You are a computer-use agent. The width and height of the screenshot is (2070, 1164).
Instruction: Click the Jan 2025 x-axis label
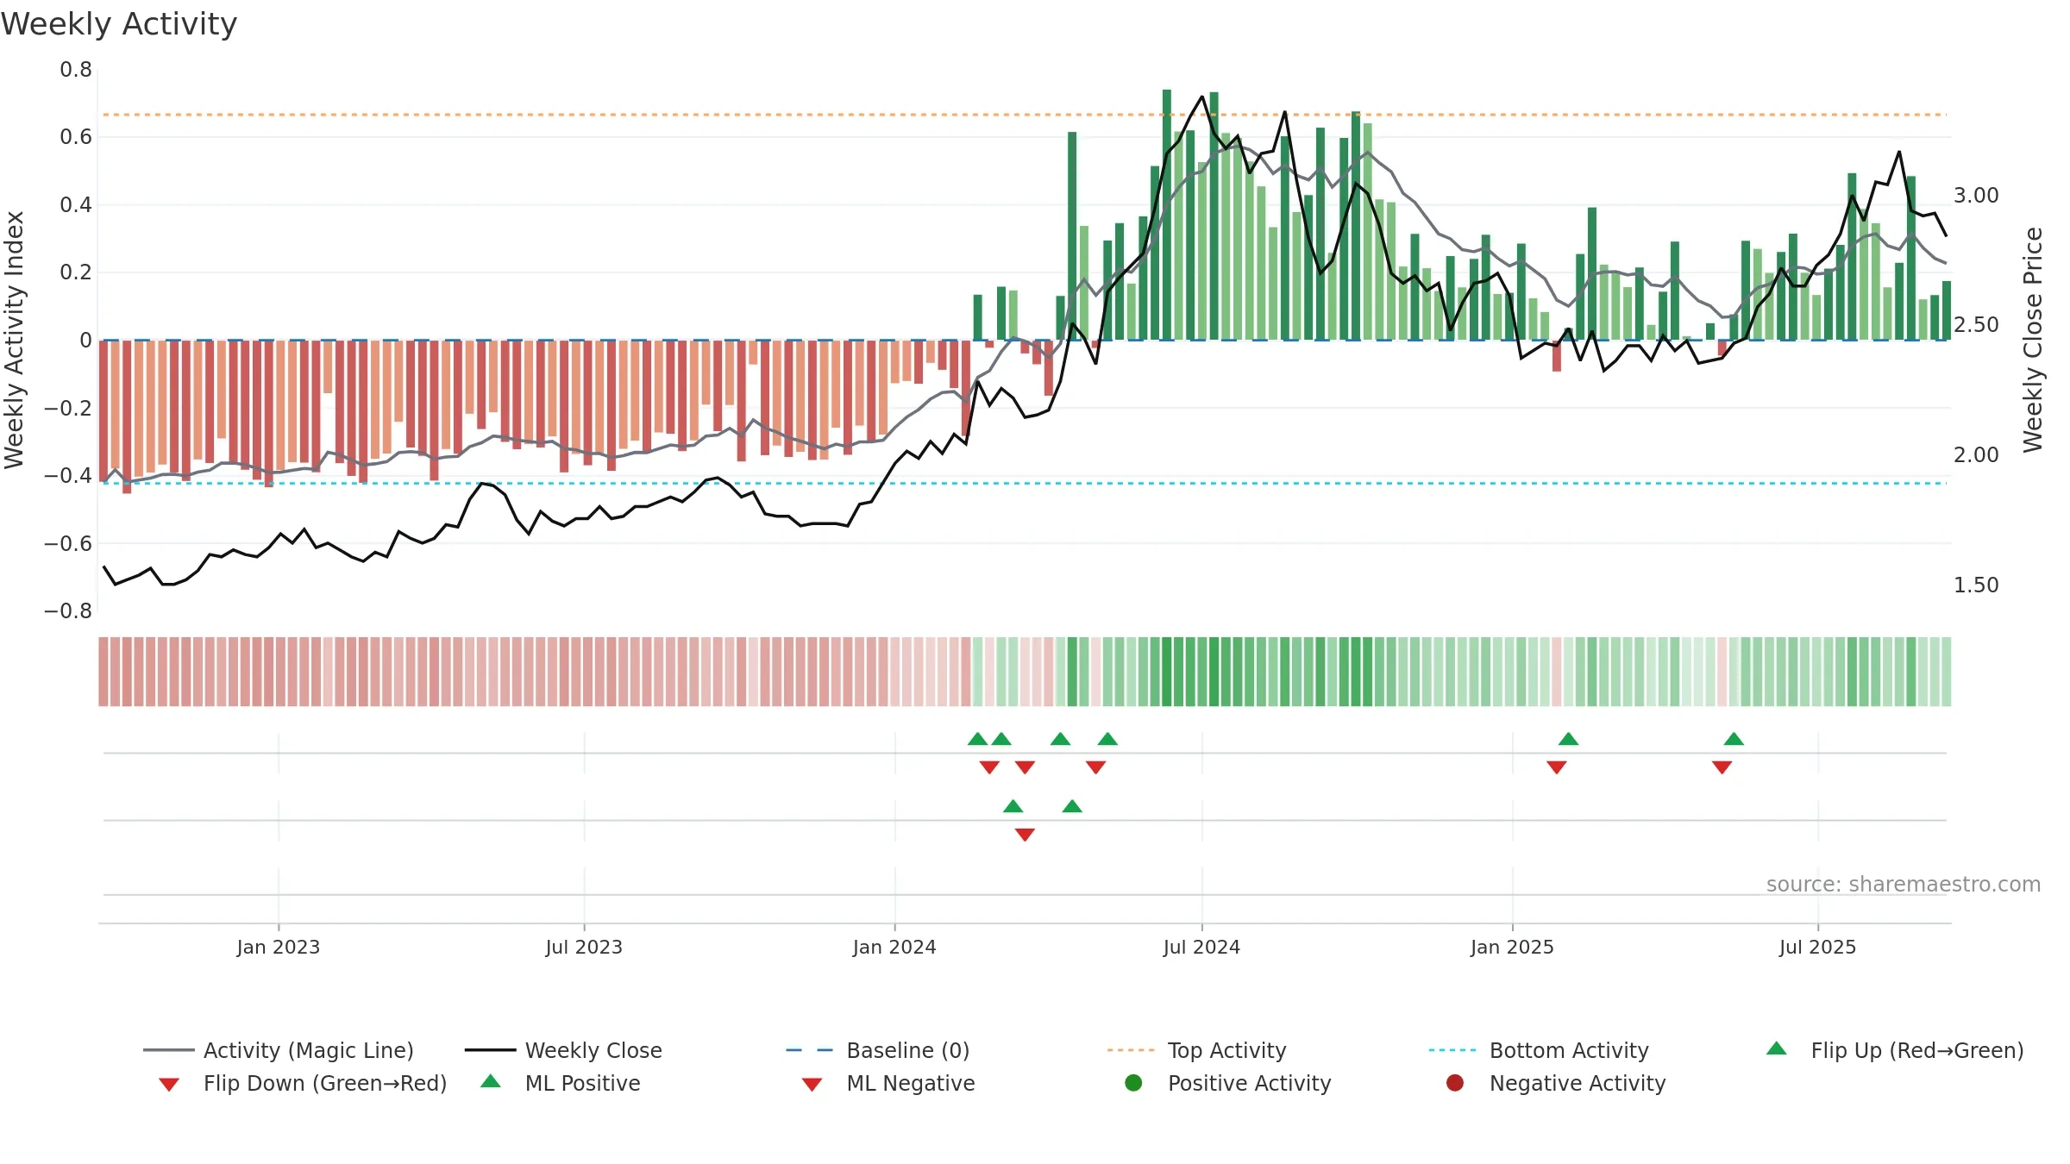(1512, 947)
